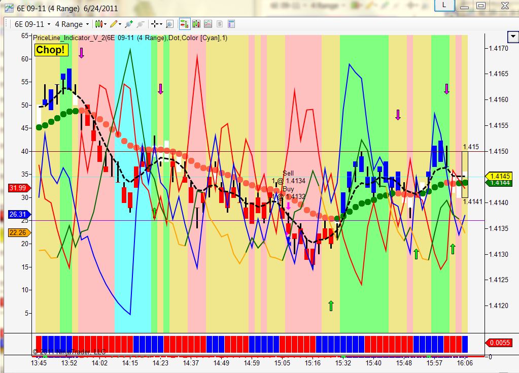519x373 pixels.
Task: Toggle the chart trader icon
Action: (184, 24)
